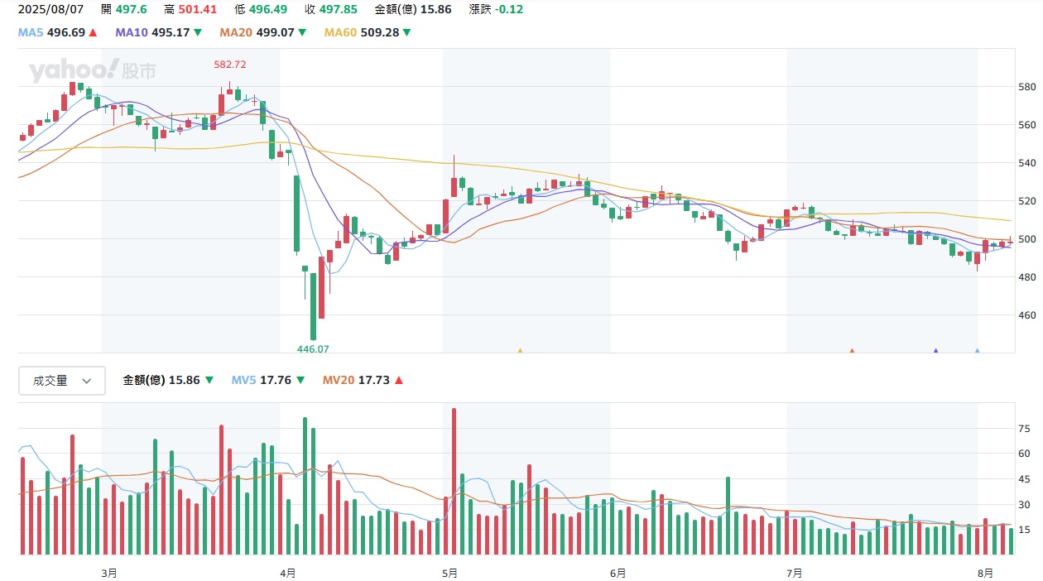Click the Yahoo 股市 watermark logo
Image resolution: width=1043 pixels, height=581 pixels.
[x=92, y=71]
